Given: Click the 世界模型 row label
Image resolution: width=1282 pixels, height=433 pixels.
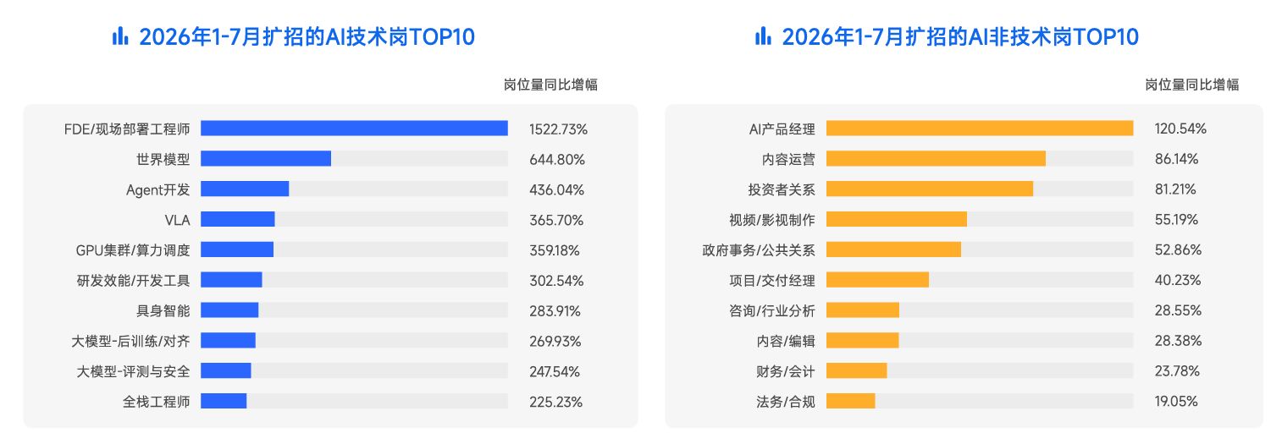Looking at the screenshot, I should point(163,159).
